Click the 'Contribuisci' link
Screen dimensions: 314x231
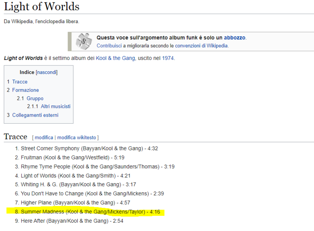click(109, 45)
